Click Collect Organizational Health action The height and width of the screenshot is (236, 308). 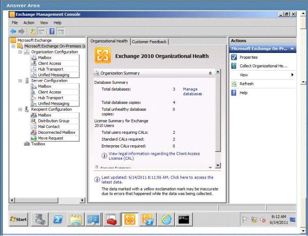pos(263,66)
